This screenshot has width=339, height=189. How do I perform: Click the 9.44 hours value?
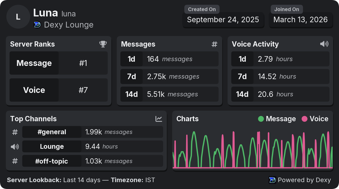click(101, 147)
